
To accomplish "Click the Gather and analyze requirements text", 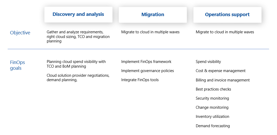I will point(78,37).
